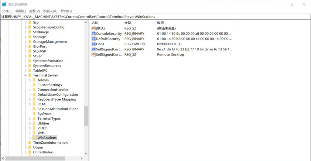This screenshot has height=161, width=311.
Task: Click the data 0x00000001 (1)
Action: (x=169, y=44)
